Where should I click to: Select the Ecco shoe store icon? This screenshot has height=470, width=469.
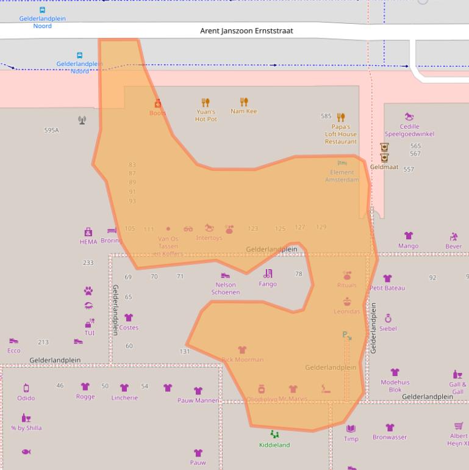pyautogui.click(x=13, y=341)
